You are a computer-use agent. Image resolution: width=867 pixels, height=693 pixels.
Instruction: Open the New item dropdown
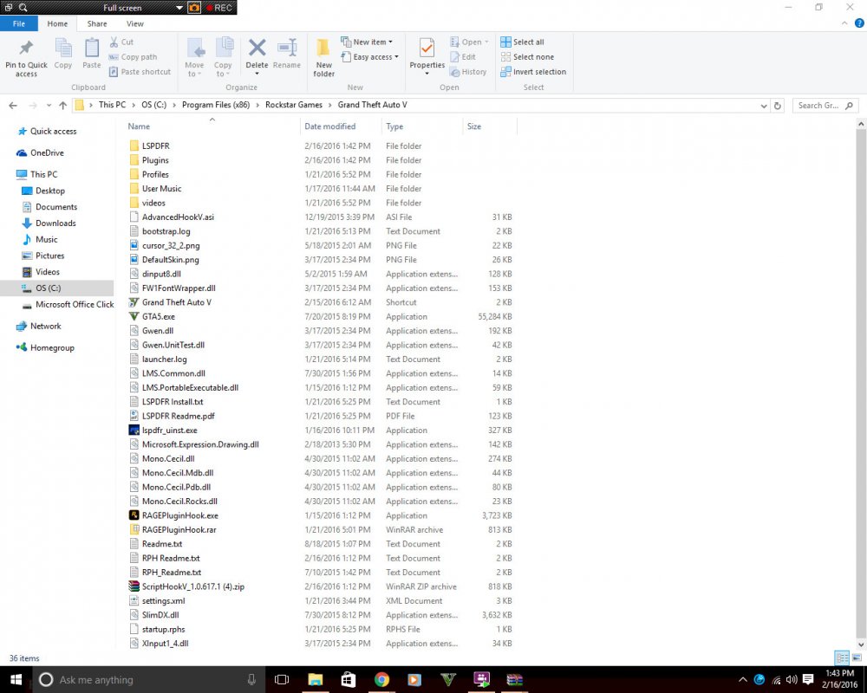pos(367,42)
